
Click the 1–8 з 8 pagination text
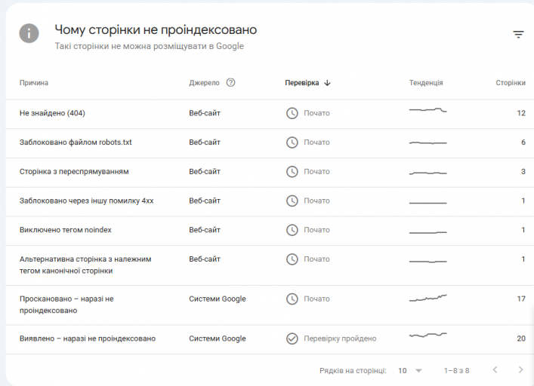tap(456, 371)
